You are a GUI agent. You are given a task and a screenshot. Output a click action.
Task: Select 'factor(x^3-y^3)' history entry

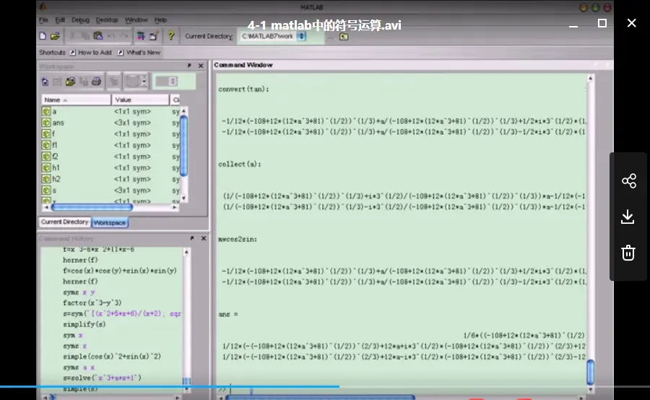(92, 303)
